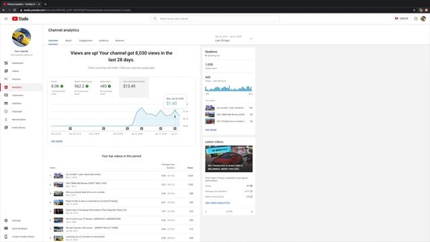This screenshot has height=242, width=430.
Task: Open top video row 2007 BMW M6 Review
Action: coord(122,184)
